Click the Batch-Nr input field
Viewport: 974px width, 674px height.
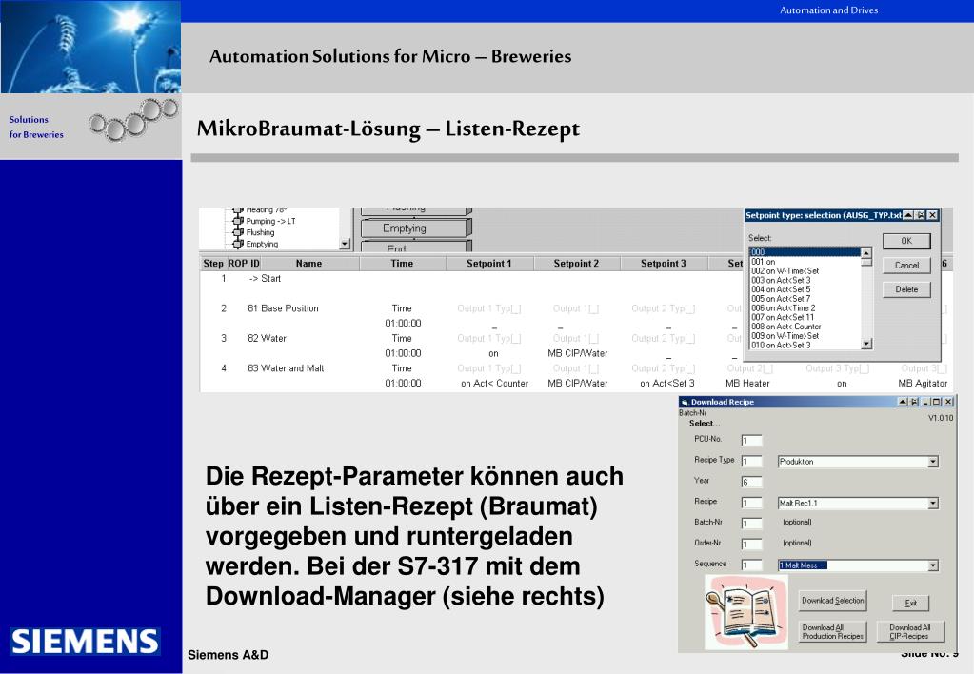tap(751, 524)
